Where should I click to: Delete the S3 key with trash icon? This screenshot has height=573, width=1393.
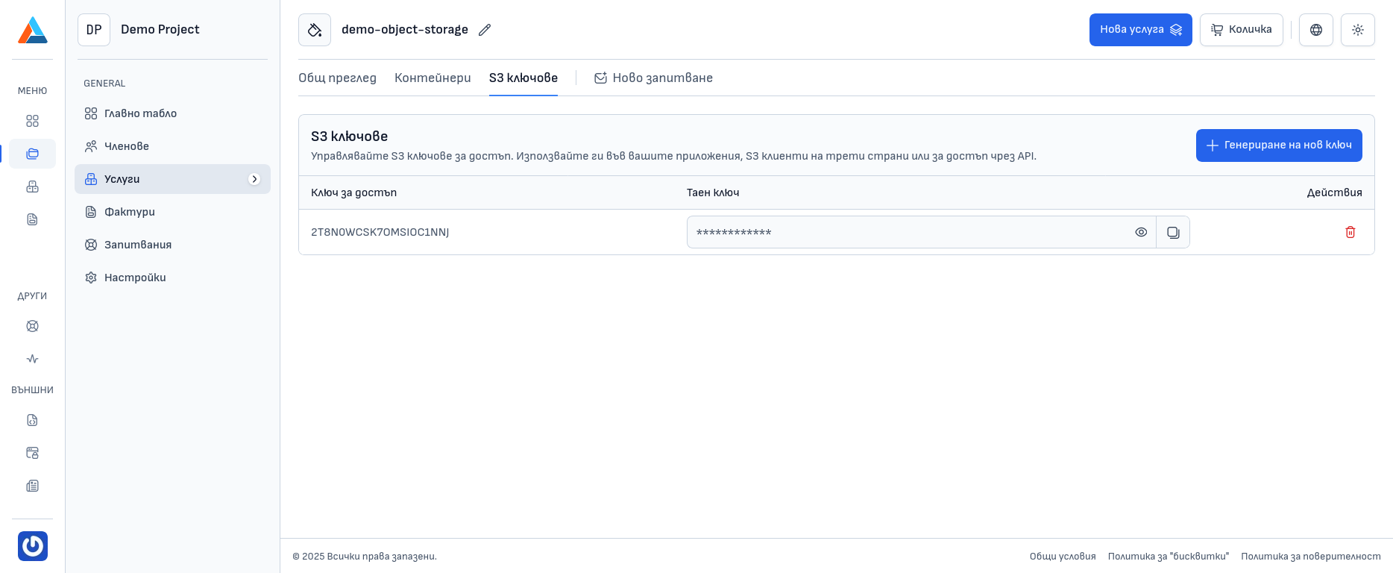pos(1350,232)
